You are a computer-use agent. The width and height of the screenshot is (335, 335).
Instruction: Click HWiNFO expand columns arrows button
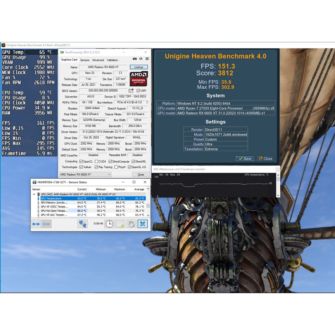pyautogui.click(x=36, y=224)
